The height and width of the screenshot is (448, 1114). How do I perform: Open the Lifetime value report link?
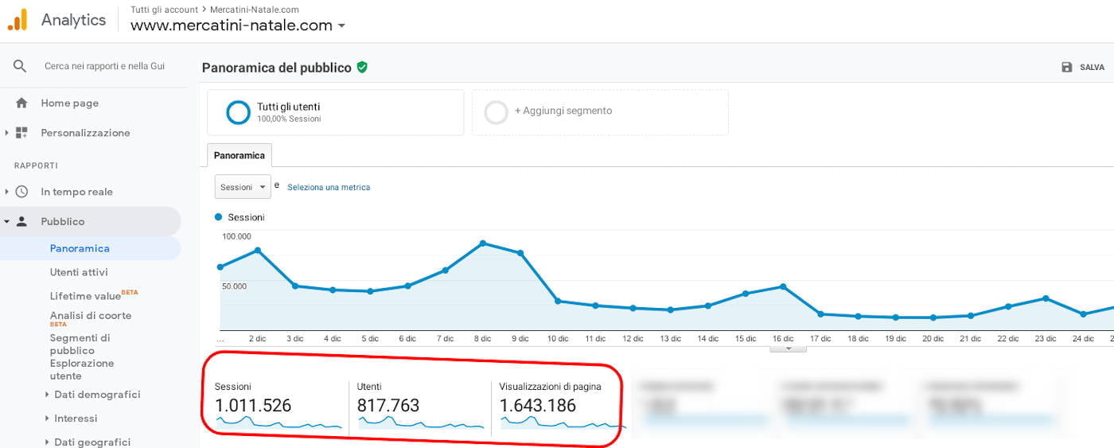coord(85,296)
